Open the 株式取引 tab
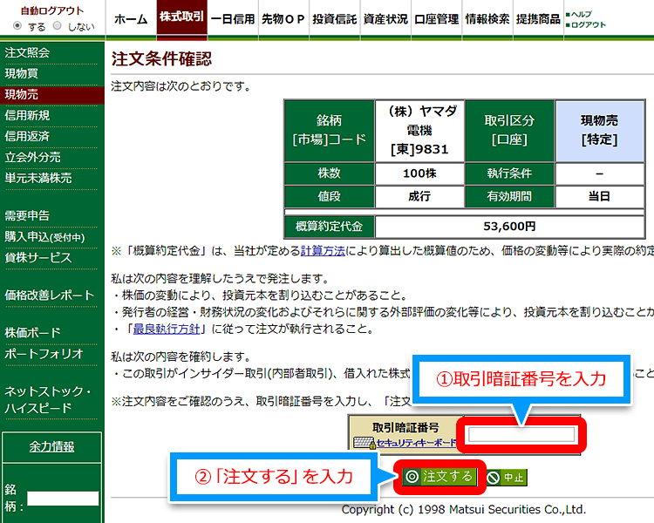654x523 pixels. click(x=182, y=17)
